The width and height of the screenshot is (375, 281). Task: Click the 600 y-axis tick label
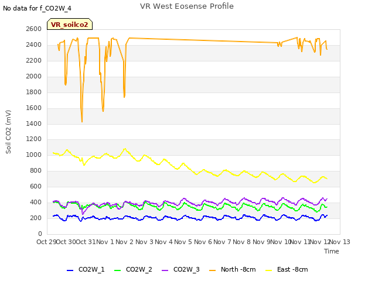tap(36, 187)
